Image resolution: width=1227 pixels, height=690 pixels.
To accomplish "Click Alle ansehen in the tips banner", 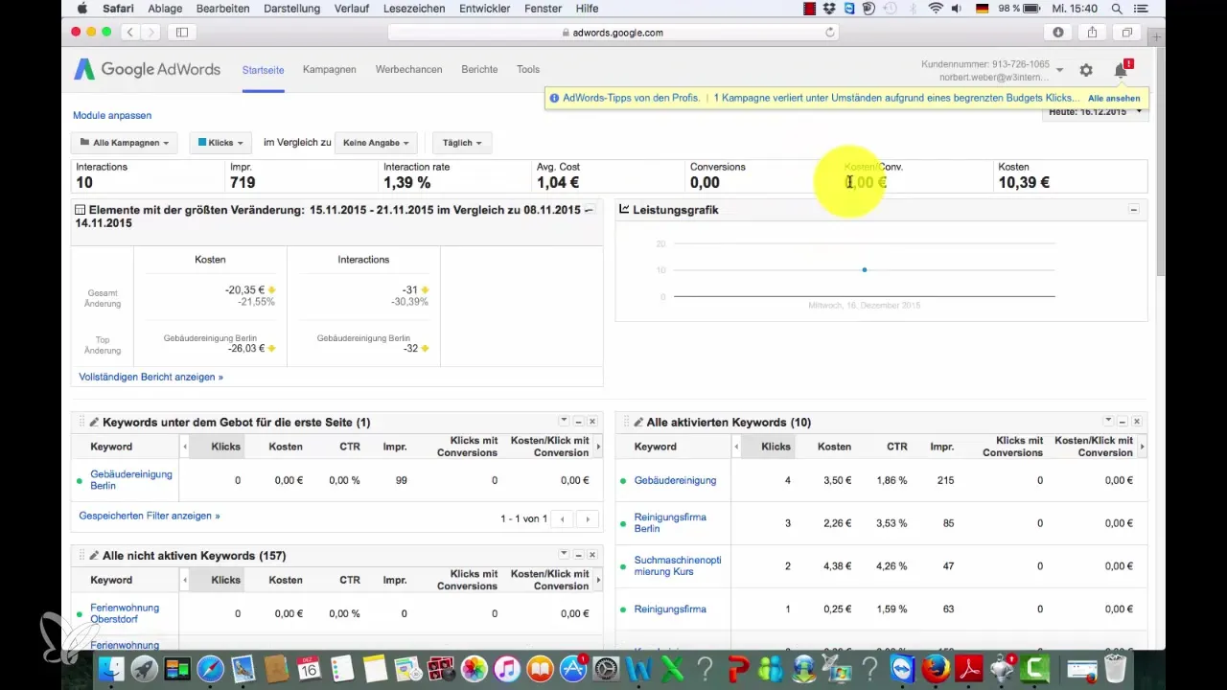I will pyautogui.click(x=1114, y=98).
